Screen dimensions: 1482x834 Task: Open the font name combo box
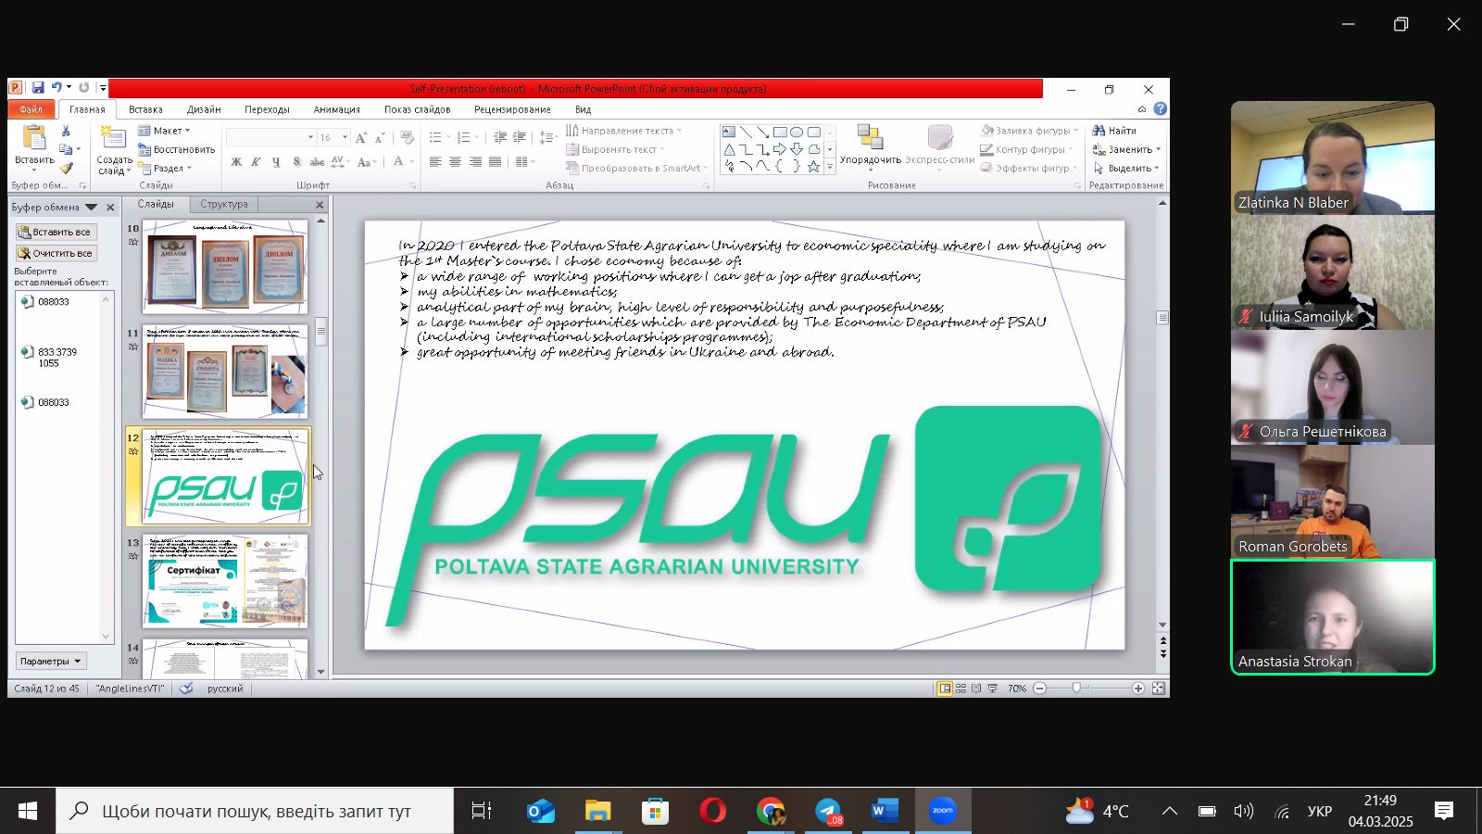pos(270,137)
